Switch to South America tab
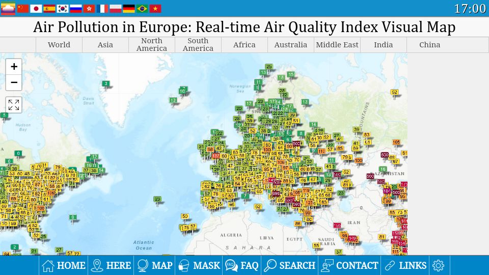 198,45
